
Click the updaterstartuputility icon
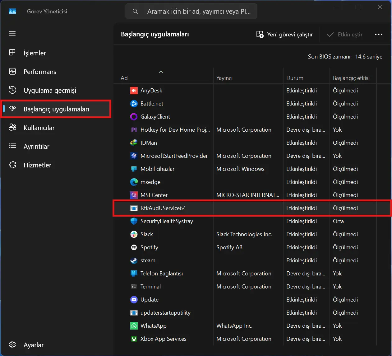pos(134,313)
